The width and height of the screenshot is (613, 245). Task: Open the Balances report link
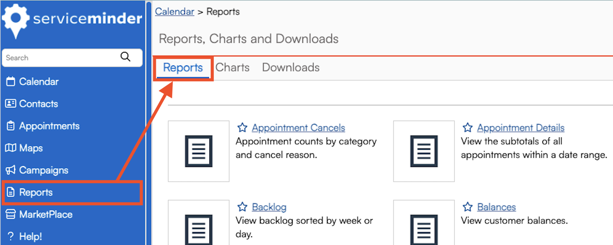tap(496, 207)
